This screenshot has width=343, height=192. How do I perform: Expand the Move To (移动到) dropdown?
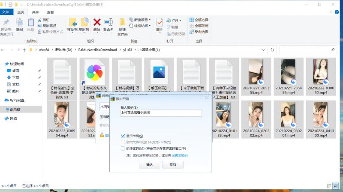click(72, 30)
